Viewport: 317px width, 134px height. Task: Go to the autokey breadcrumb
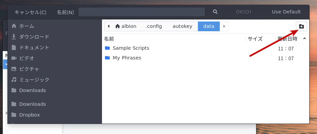point(182,26)
